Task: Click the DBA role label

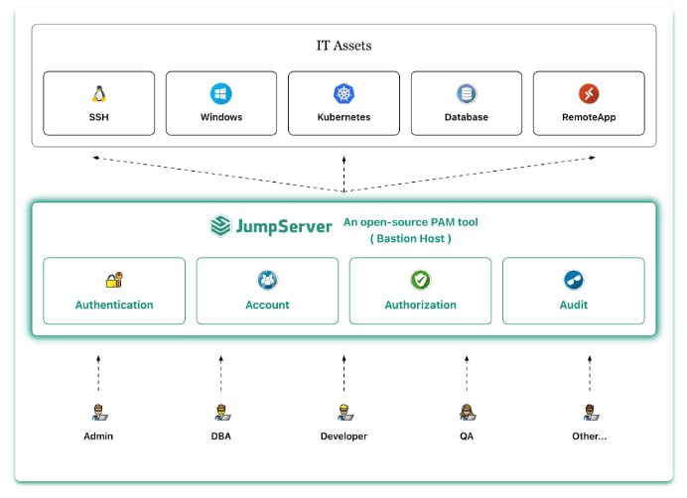Action: 221,436
